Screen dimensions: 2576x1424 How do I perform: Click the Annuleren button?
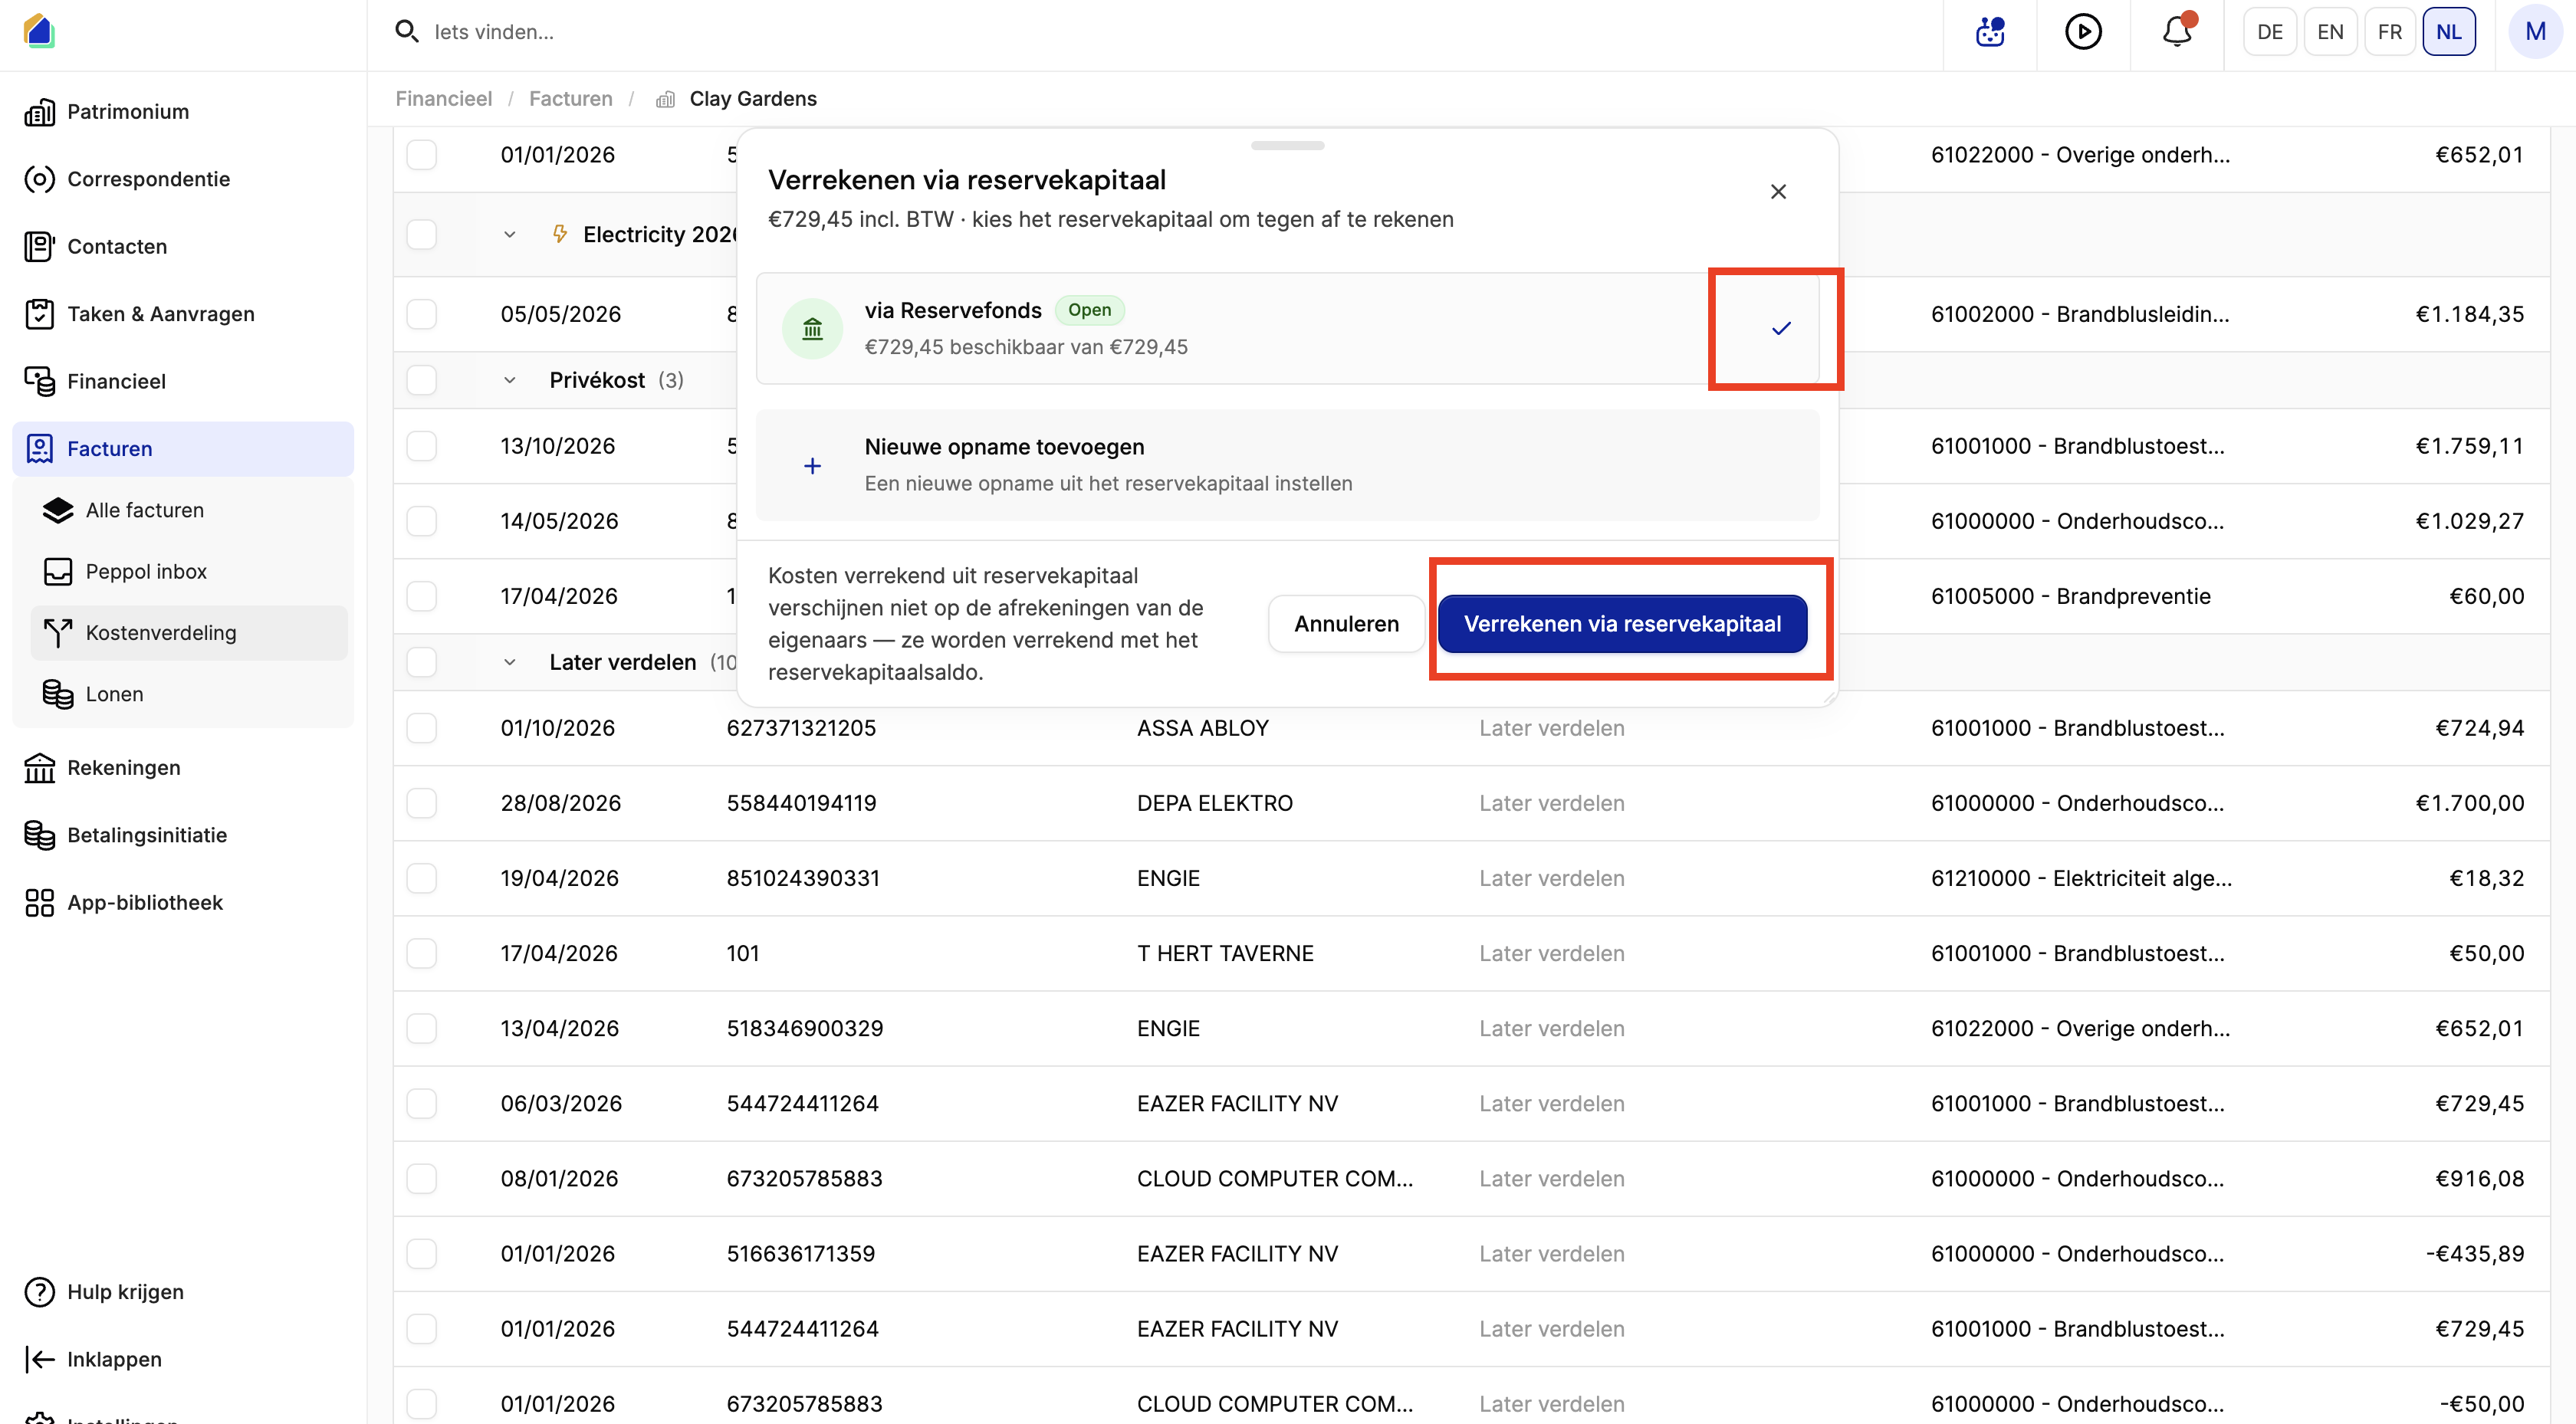coord(1346,624)
